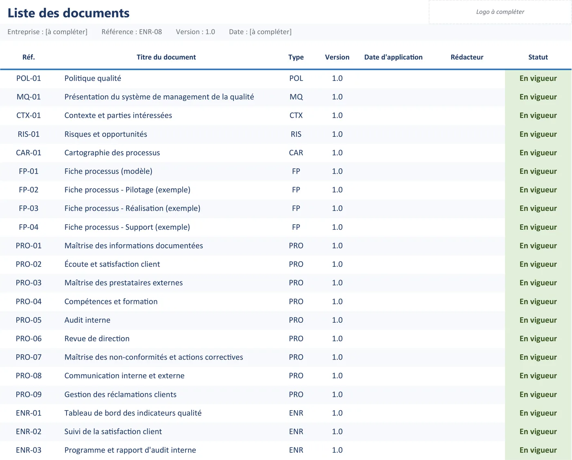Select 'Fiche processus - Support (exemple)' title

tap(127, 227)
